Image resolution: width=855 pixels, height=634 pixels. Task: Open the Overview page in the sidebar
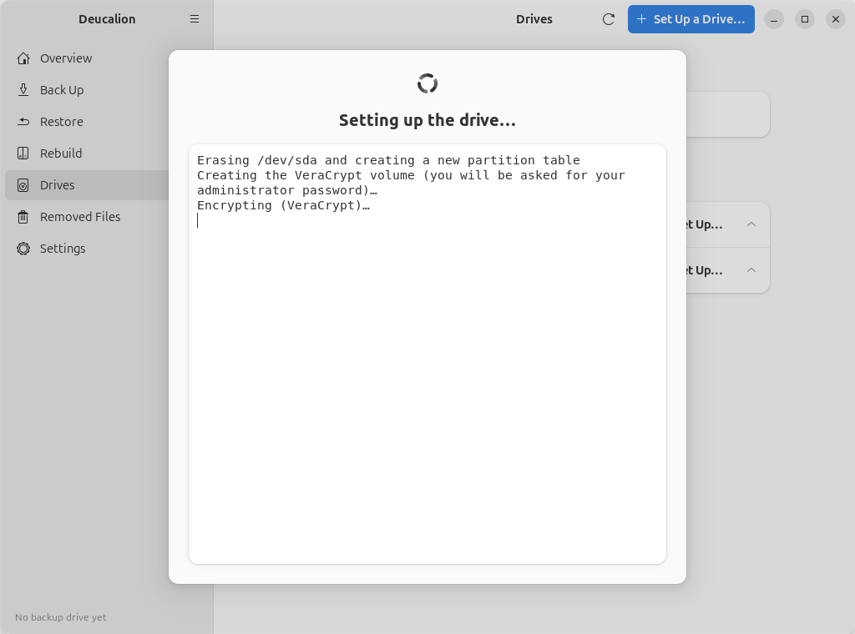pyautogui.click(x=106, y=58)
